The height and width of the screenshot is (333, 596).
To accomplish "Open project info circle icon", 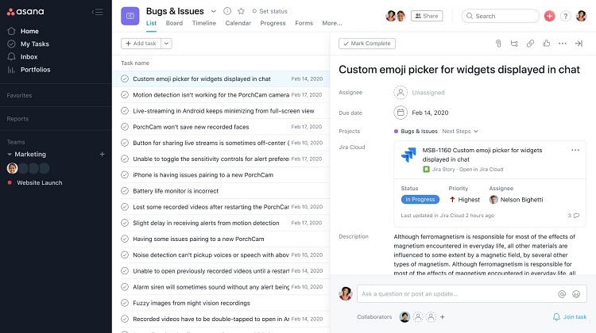I will pos(227,11).
